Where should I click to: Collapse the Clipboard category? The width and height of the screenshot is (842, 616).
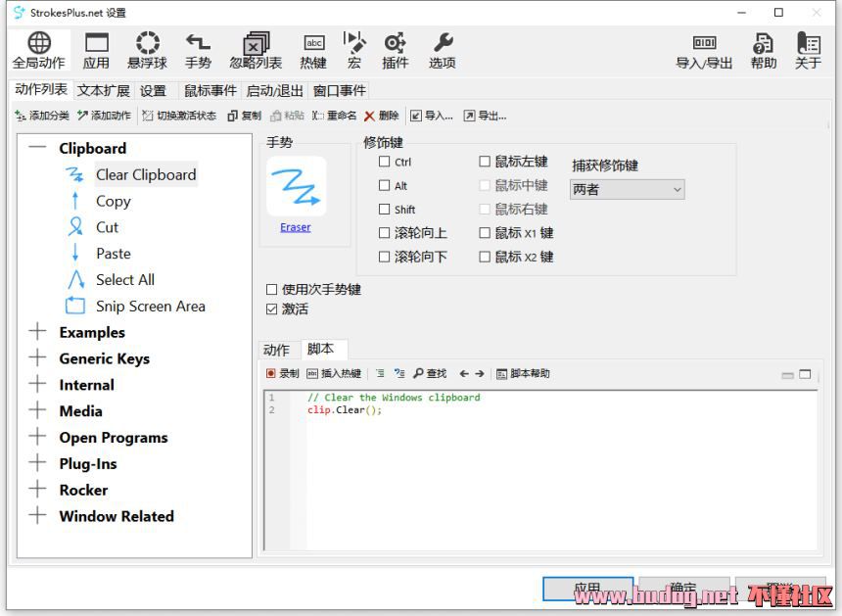pyautogui.click(x=38, y=148)
